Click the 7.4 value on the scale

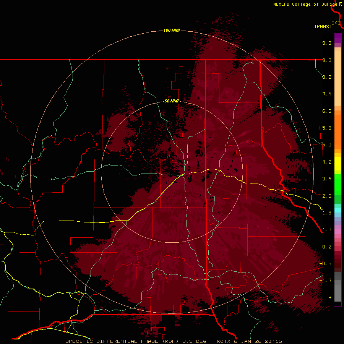327,94
